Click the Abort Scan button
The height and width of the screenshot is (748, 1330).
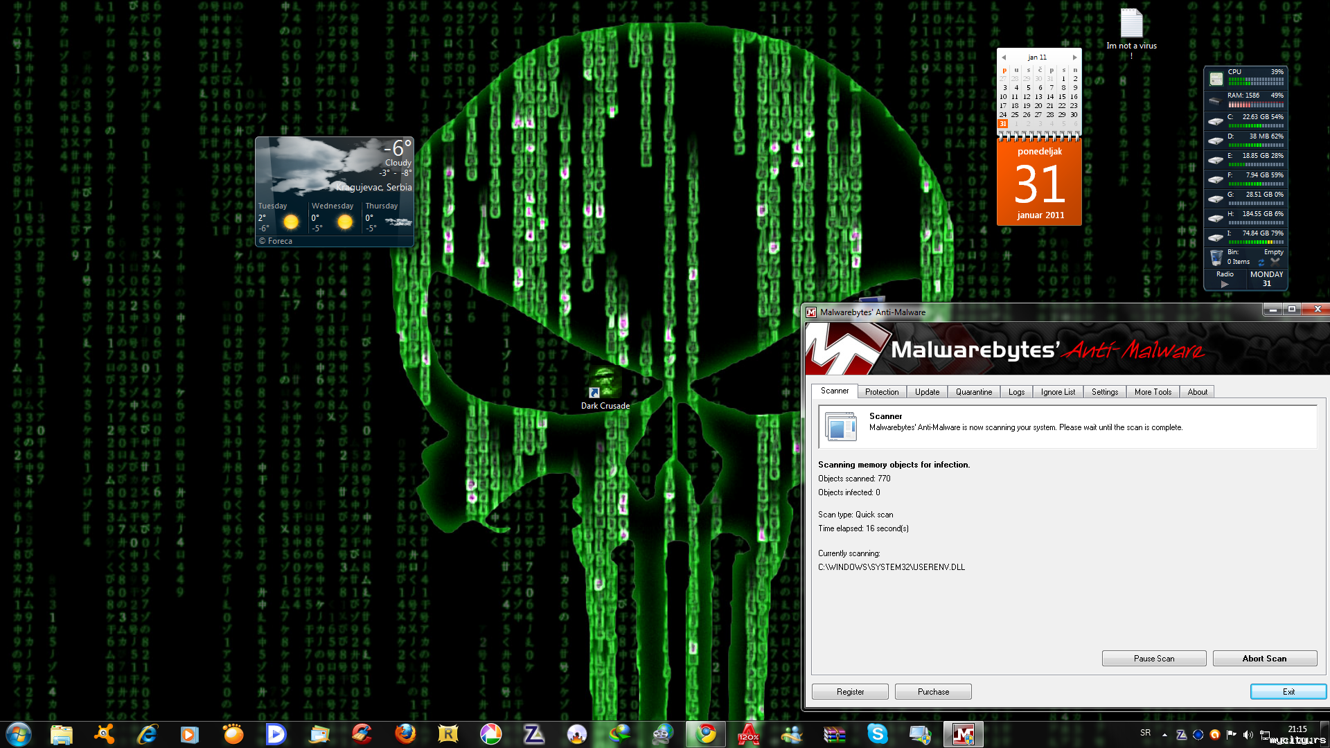[x=1264, y=659]
